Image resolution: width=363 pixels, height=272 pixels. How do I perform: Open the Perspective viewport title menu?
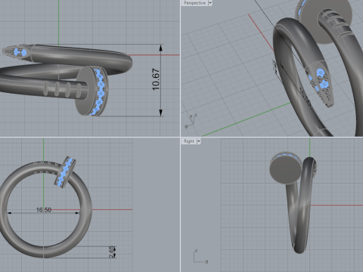click(x=194, y=3)
